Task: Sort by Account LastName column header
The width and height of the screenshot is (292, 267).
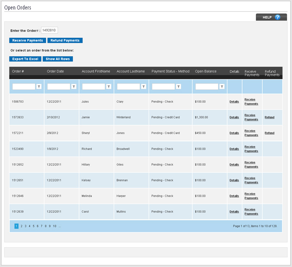Action: [131, 71]
